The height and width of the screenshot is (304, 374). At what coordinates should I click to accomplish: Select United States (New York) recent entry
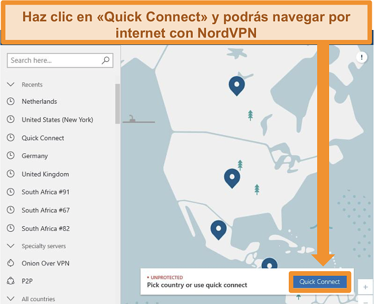pos(57,119)
